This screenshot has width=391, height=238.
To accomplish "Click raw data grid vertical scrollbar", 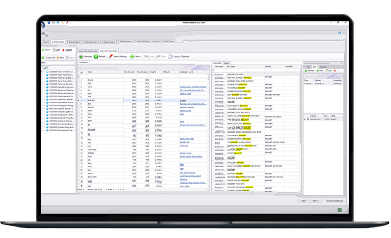I will click(x=300, y=130).
